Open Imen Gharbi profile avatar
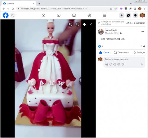This screenshot has height=138, width=148. point(101,32)
